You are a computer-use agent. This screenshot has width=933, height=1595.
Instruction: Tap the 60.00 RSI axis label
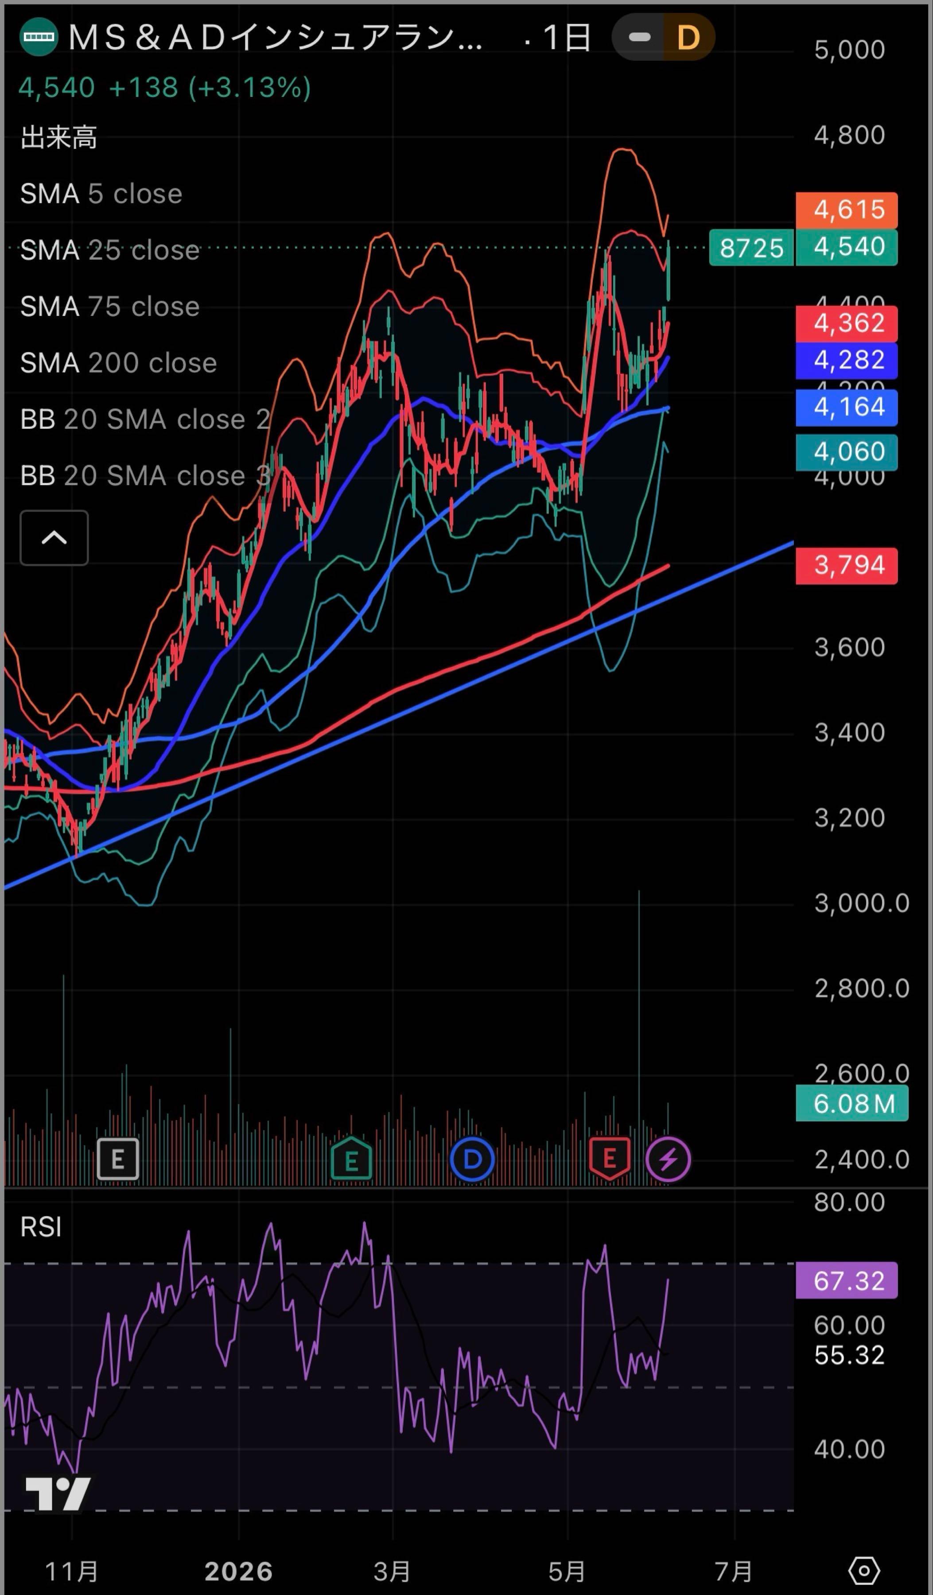coord(849,1325)
